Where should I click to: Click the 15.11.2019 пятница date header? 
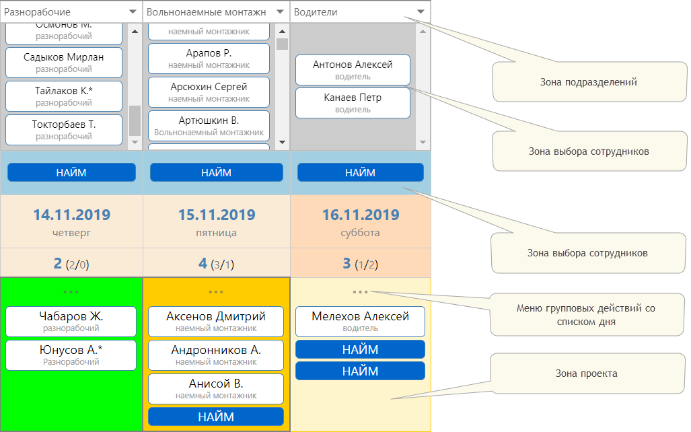[216, 222]
